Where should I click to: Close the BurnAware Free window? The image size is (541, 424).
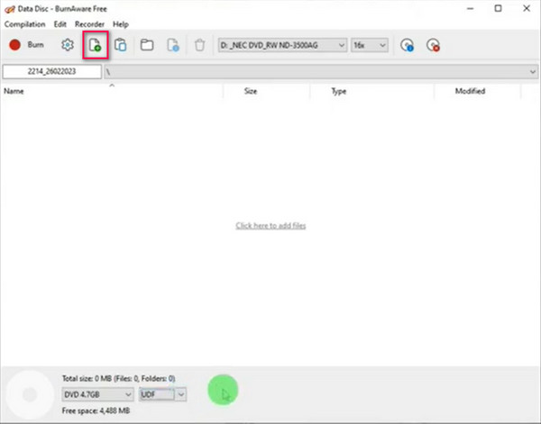pos(527,9)
